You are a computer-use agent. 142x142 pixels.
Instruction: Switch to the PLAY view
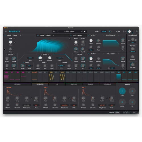click(x=97, y=32)
